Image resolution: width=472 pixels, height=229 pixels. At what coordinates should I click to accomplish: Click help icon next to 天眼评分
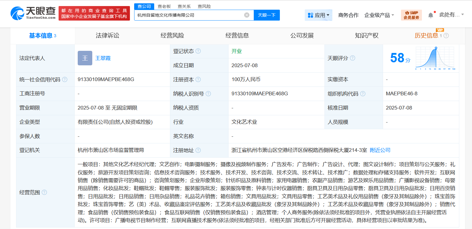click(x=352, y=58)
